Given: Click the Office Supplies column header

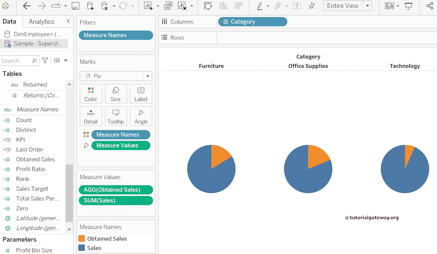Looking at the screenshot, I should (x=308, y=66).
